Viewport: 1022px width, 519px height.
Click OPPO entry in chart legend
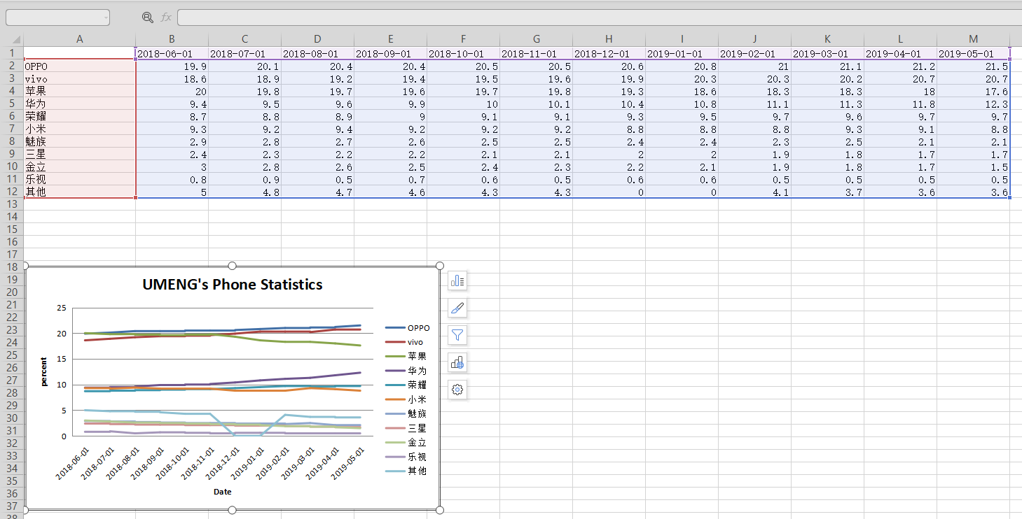pyautogui.click(x=408, y=328)
